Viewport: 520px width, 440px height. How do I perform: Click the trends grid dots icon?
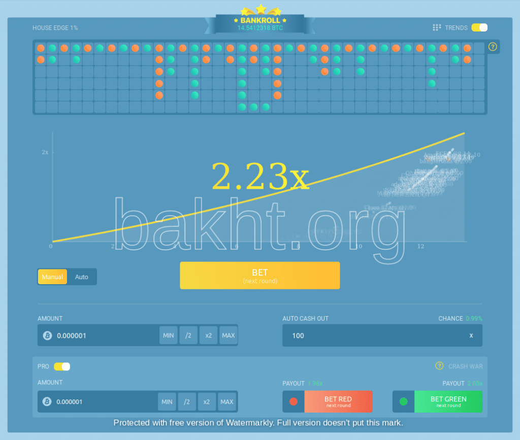pyautogui.click(x=436, y=27)
